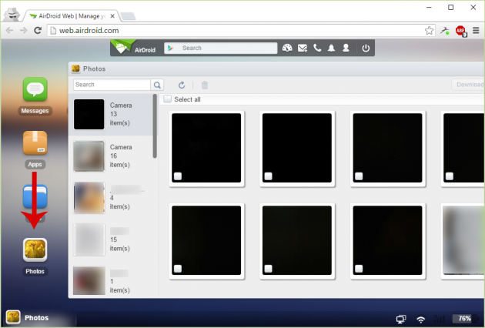This screenshot has width=485, height=328.
Task: Tick checkbox on first photo in top row
Action: point(178,176)
